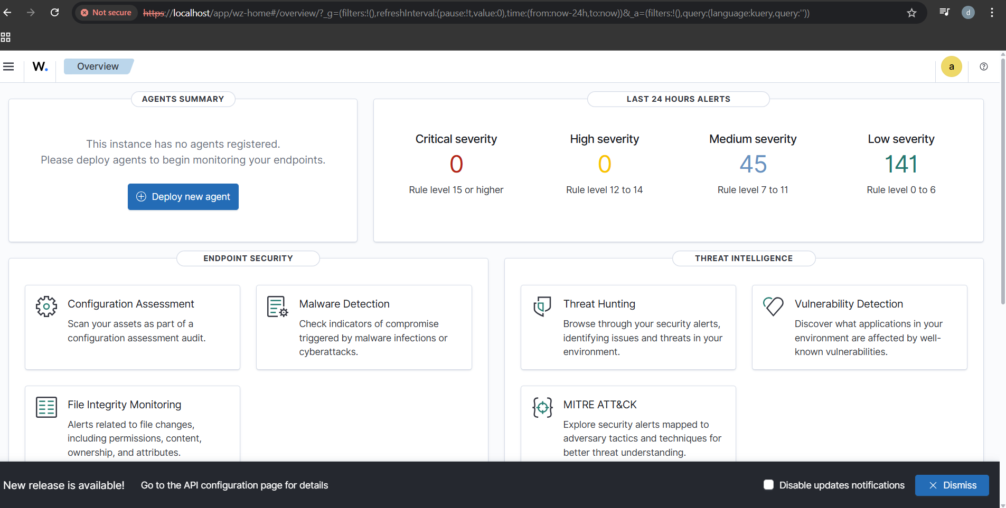The image size is (1006, 508).
Task: Open the user avatar menu
Action: (x=951, y=66)
